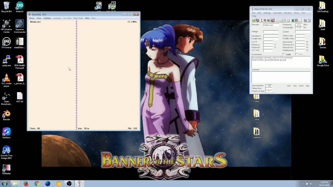The image size is (333, 187).
Task: Open the Validate menu in Geometry window
Action: 47,18
